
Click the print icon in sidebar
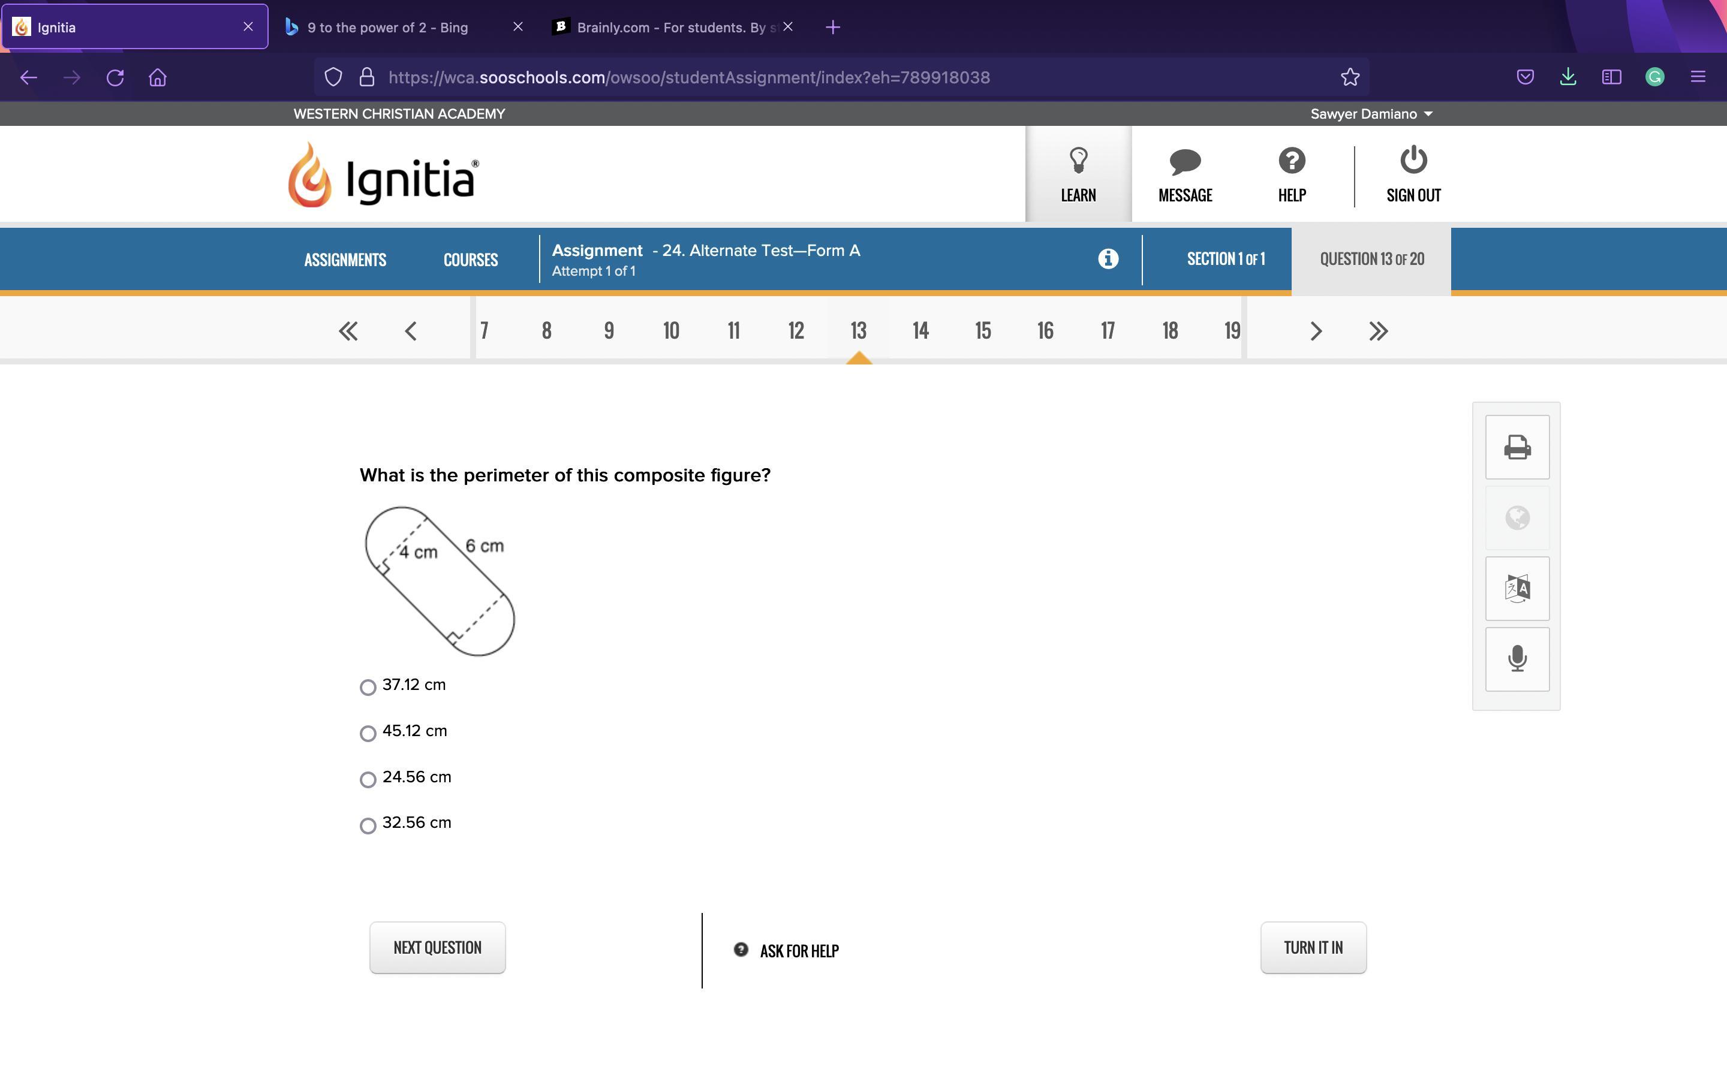point(1517,447)
